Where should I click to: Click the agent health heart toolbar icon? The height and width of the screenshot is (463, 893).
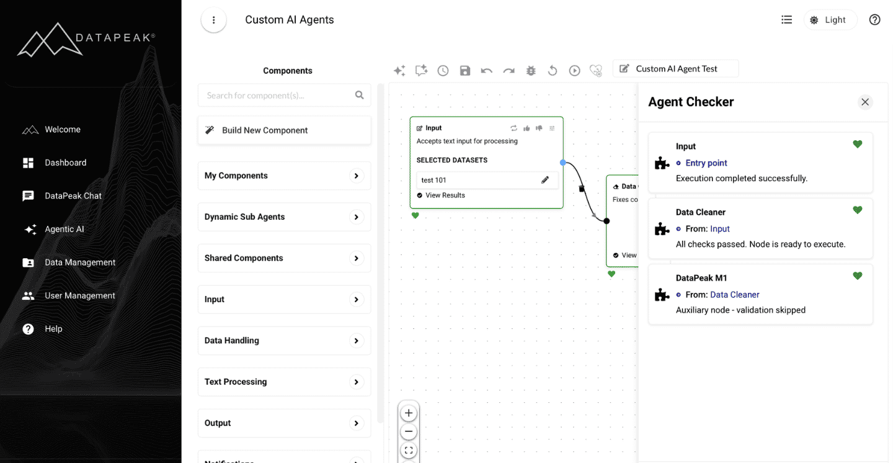coord(596,71)
